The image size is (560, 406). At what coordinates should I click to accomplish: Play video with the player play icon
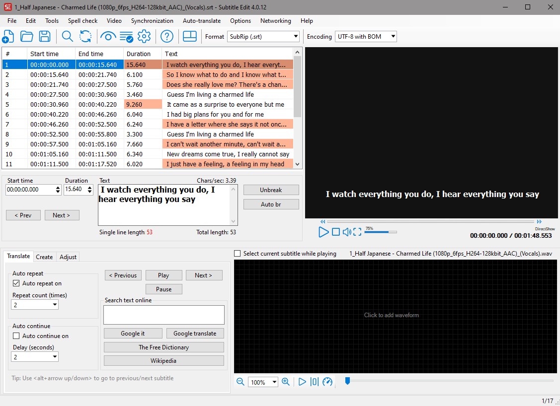(x=323, y=232)
